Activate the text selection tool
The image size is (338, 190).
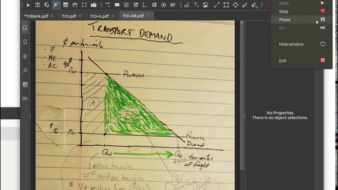click(37, 5)
